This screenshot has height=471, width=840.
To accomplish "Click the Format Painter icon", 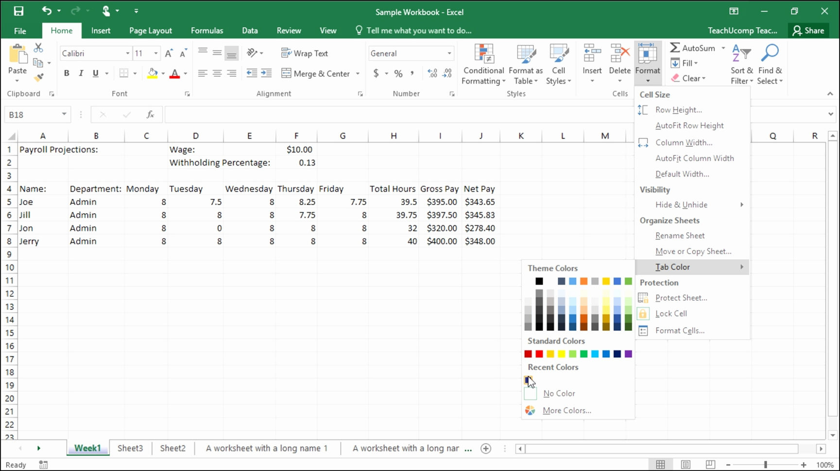I will (38, 77).
